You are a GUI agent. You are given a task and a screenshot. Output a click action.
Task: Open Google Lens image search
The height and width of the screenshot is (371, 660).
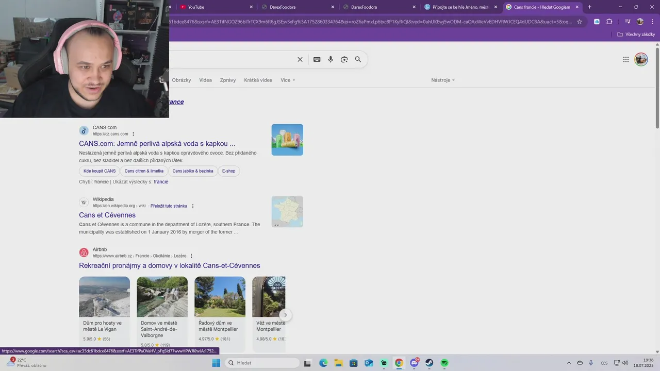(344, 59)
